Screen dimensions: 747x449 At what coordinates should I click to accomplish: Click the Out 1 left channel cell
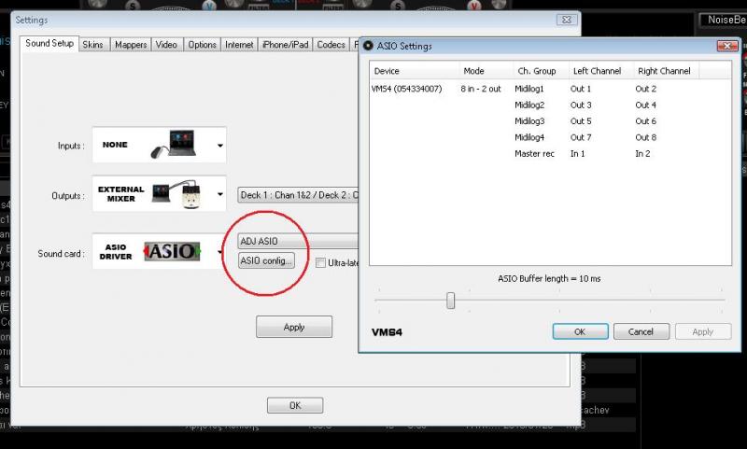580,89
